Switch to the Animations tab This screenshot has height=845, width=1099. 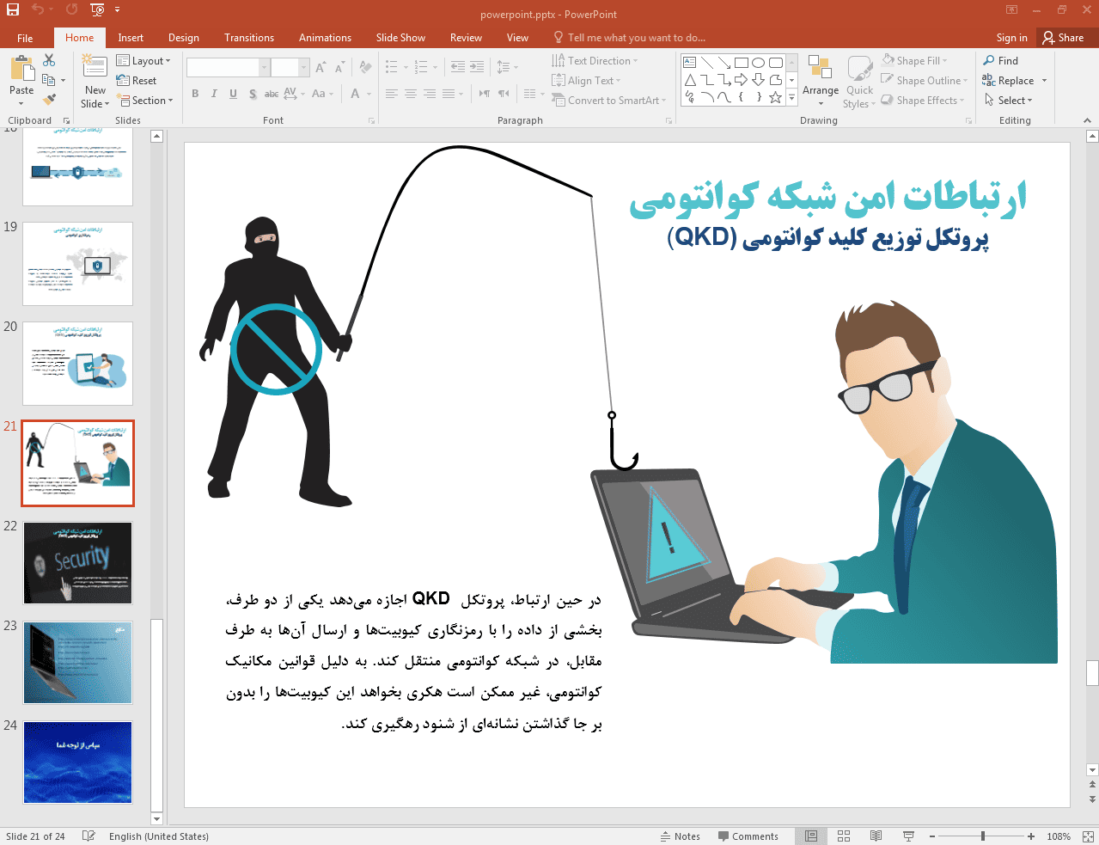click(325, 38)
